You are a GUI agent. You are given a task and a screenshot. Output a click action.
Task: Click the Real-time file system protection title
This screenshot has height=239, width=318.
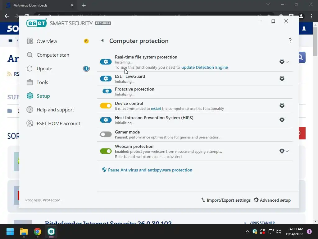click(x=146, y=57)
